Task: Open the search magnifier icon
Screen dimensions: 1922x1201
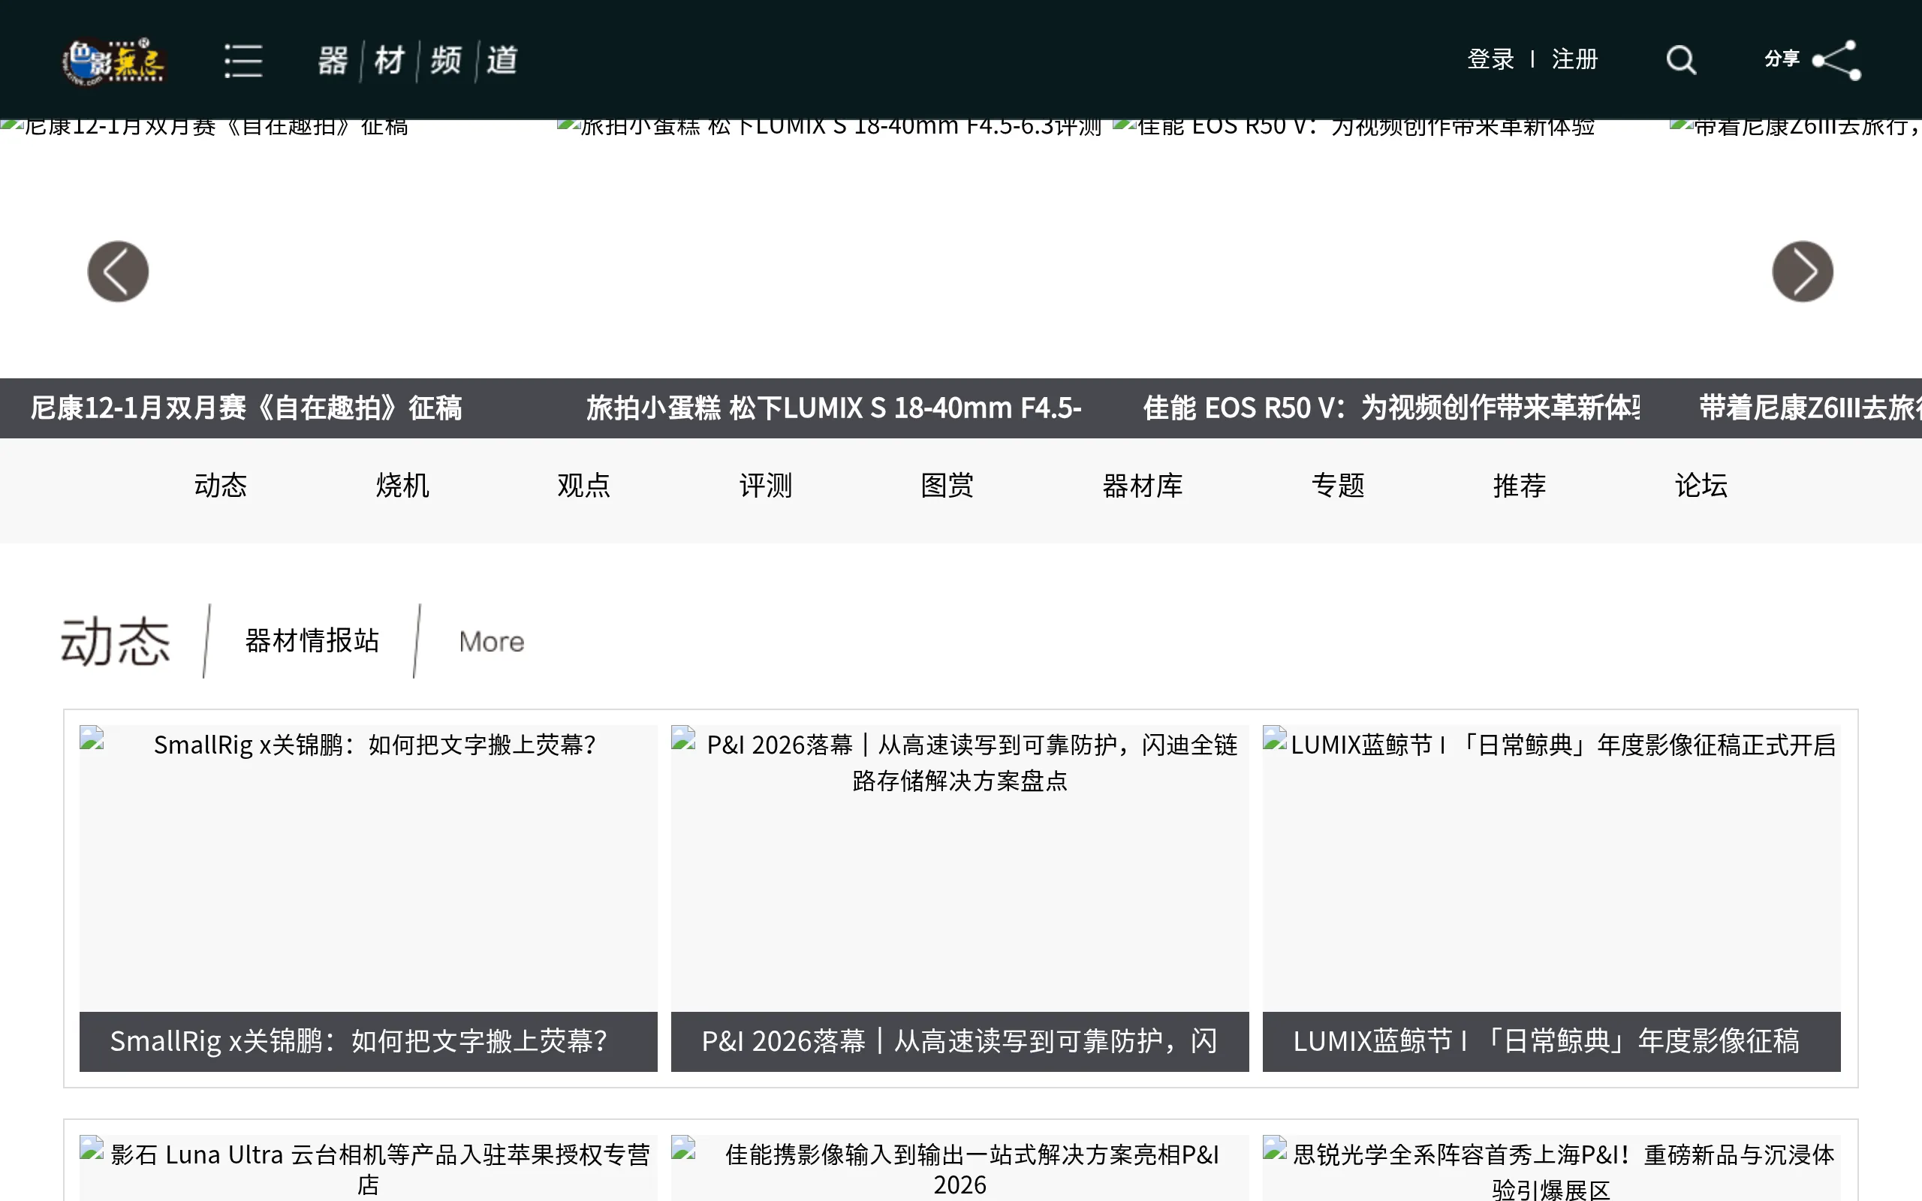Action: (x=1680, y=60)
